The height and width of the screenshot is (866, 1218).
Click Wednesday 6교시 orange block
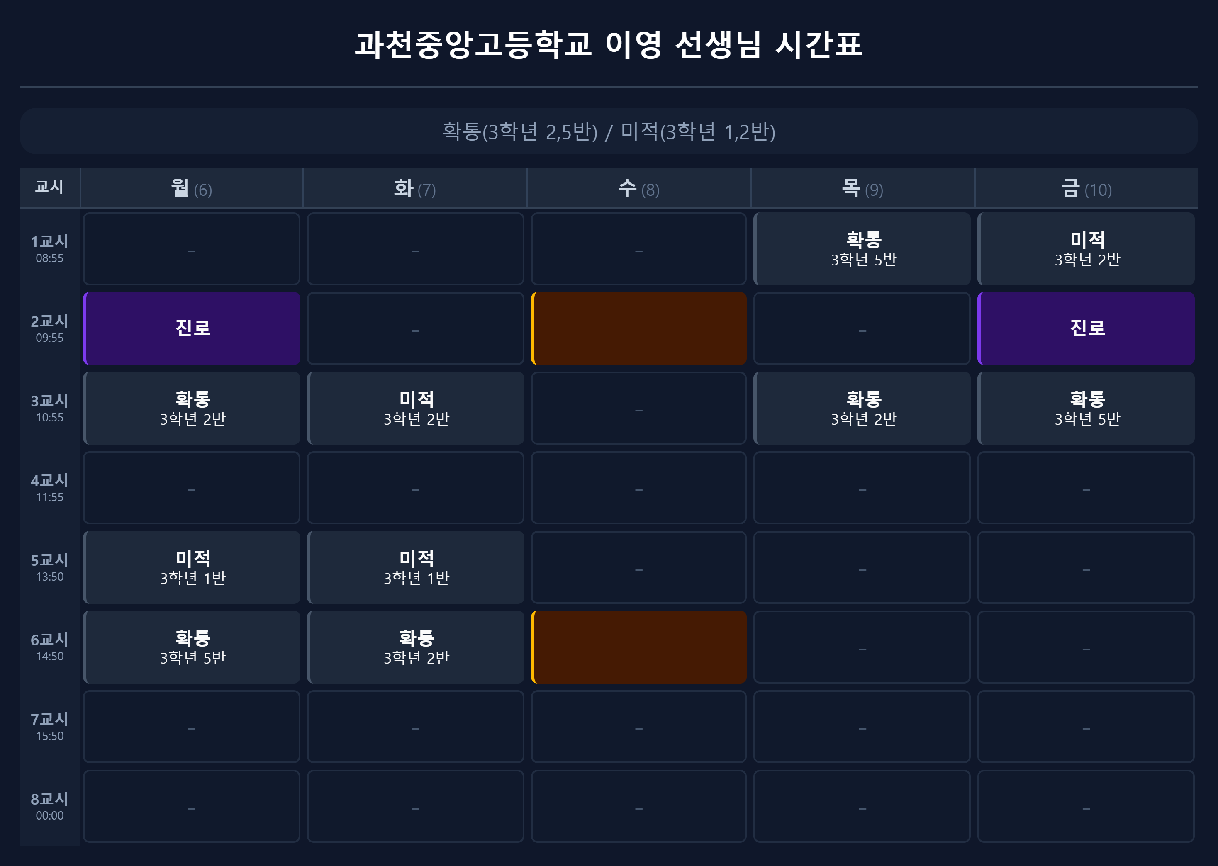[x=639, y=647]
